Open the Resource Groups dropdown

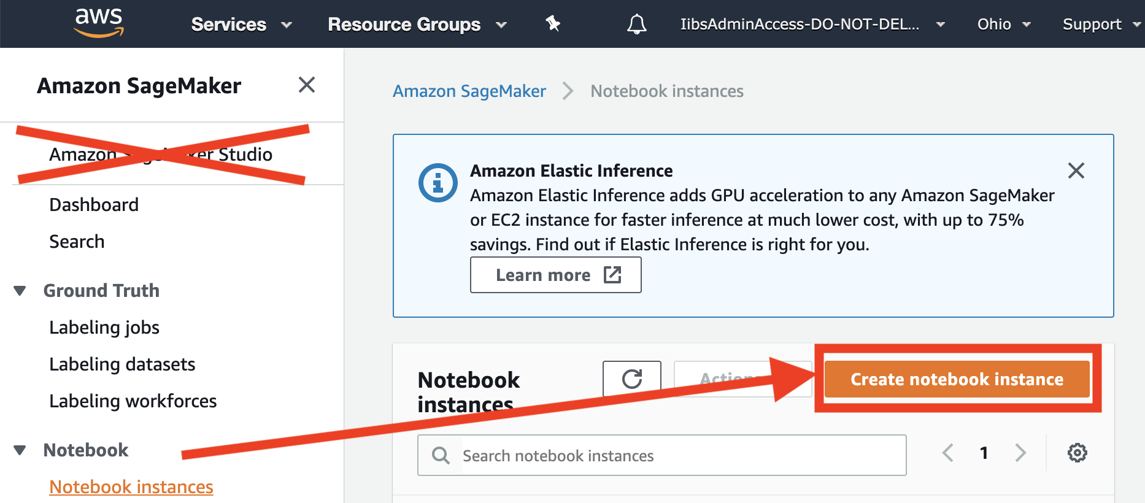pyautogui.click(x=417, y=25)
